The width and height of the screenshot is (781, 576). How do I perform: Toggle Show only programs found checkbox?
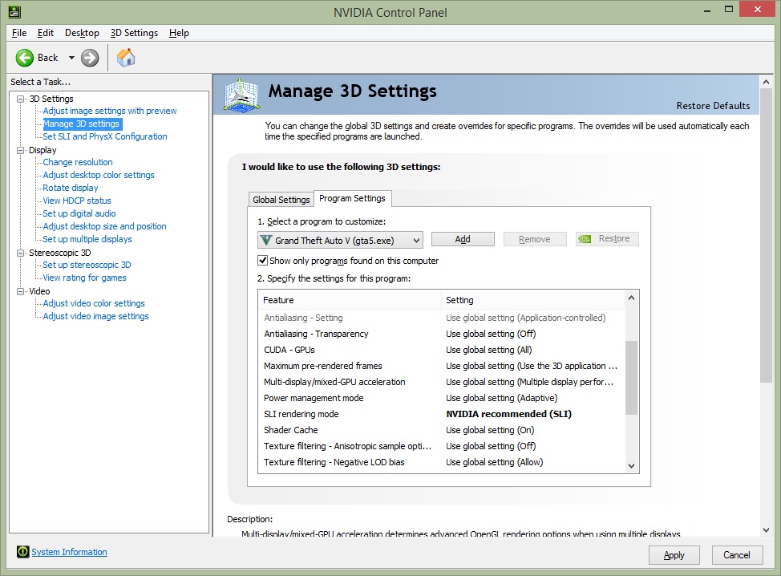tap(262, 260)
